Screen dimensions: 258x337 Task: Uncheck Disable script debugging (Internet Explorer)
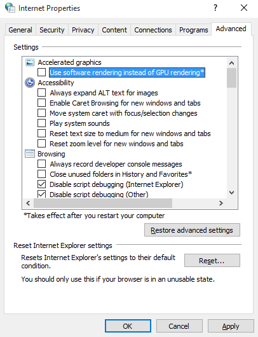(42, 184)
